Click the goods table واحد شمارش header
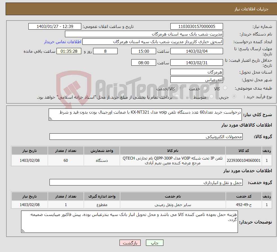Viewport: 277px width, 252px height. tap(102, 151)
